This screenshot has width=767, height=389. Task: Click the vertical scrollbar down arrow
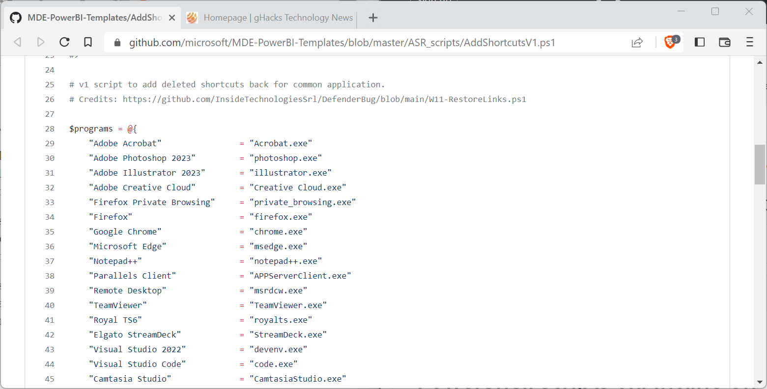(x=759, y=383)
